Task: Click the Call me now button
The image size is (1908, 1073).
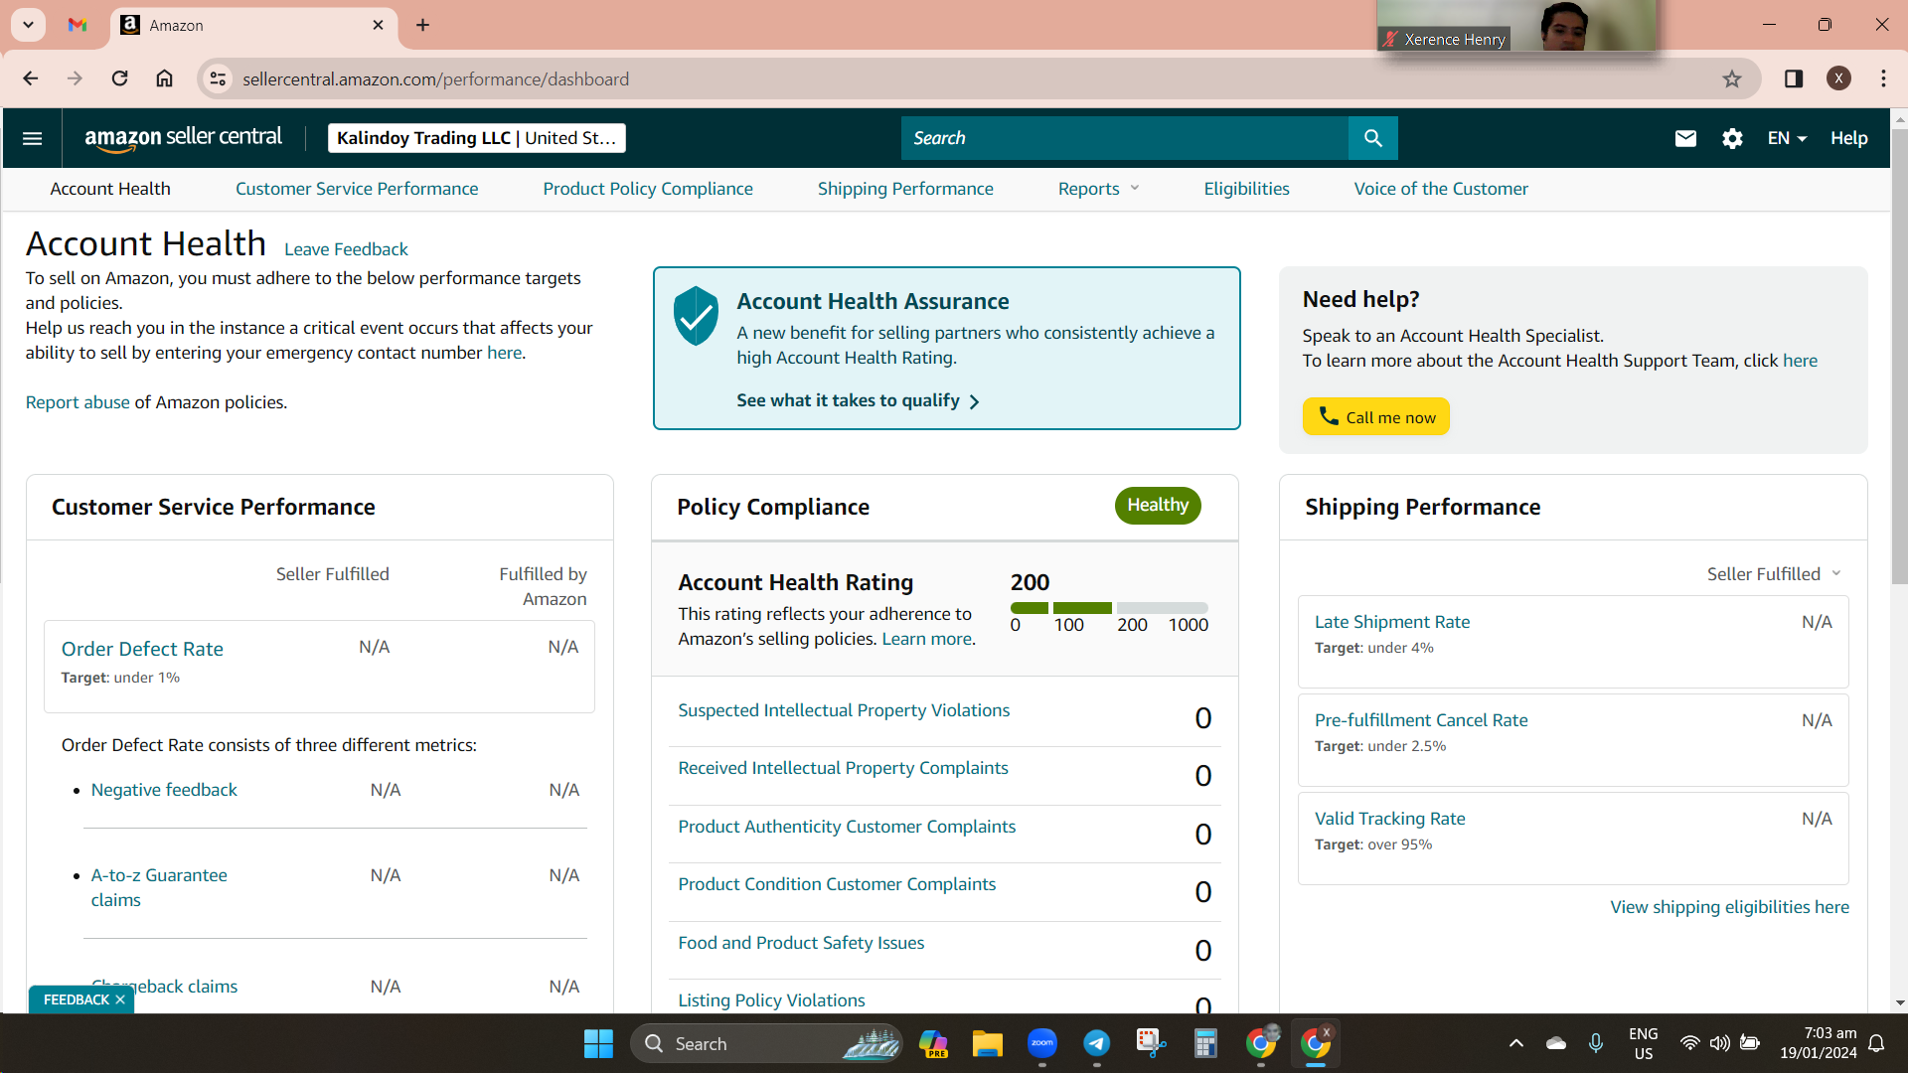Action: pos(1376,417)
